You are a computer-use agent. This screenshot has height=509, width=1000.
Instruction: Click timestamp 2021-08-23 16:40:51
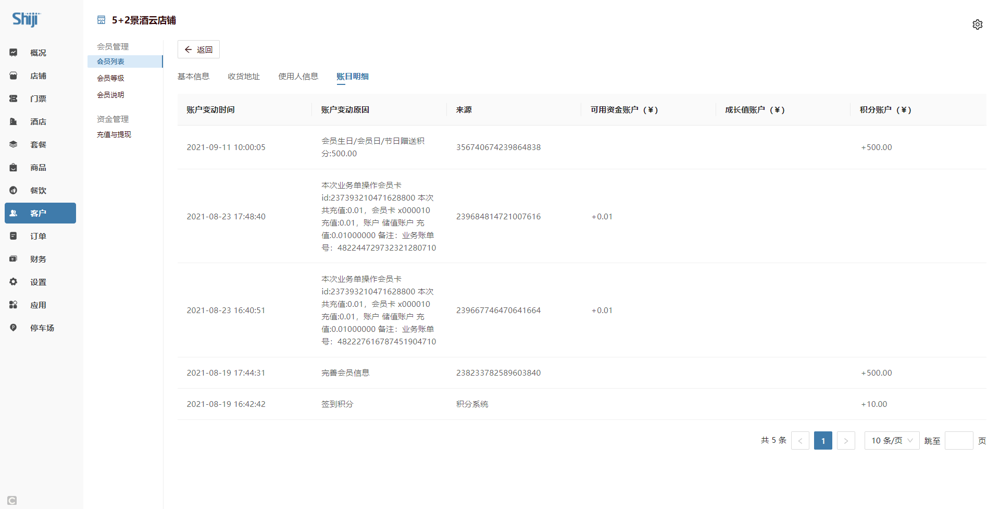(226, 311)
